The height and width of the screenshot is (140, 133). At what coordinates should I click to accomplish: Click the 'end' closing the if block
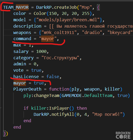pyautogui.click(x=27, y=121)
